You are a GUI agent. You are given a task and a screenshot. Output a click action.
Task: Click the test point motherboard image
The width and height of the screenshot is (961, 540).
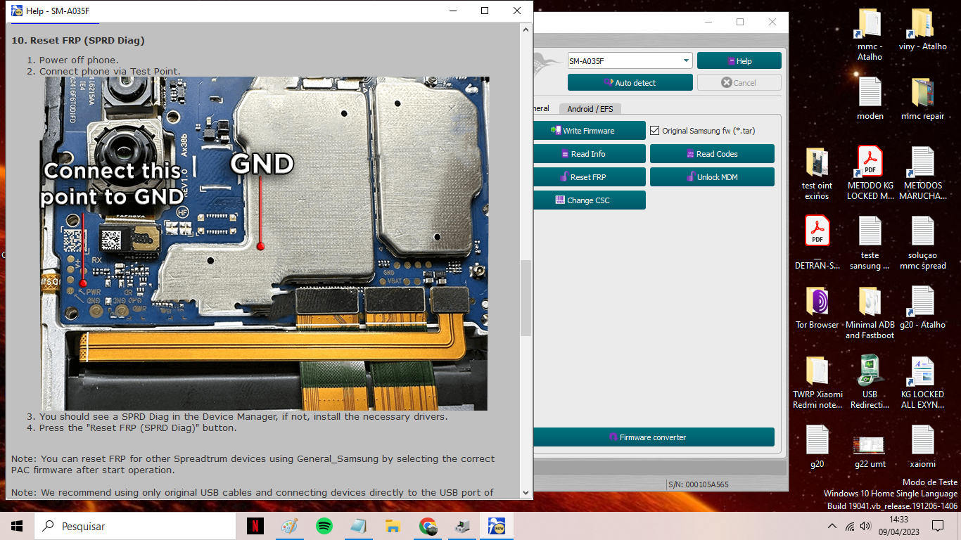tap(264, 243)
